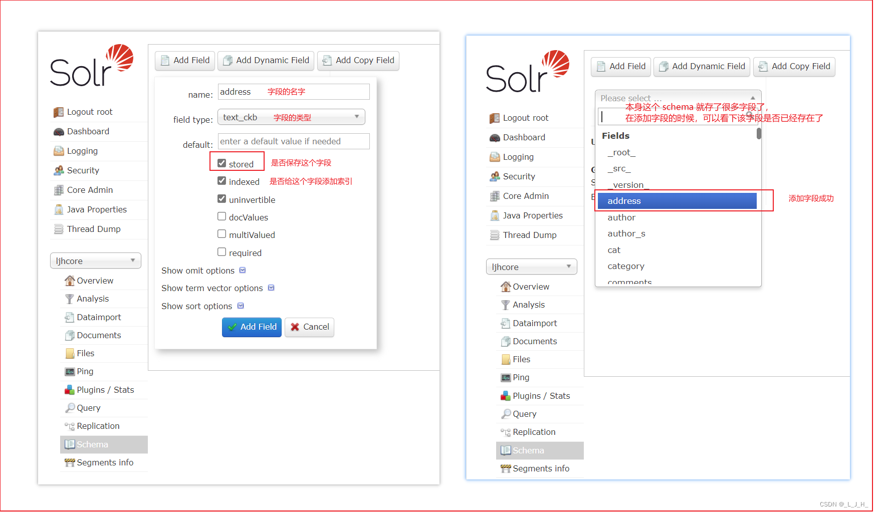Open Thread Dump menu in right window
The width and height of the screenshot is (876, 512).
(530, 235)
